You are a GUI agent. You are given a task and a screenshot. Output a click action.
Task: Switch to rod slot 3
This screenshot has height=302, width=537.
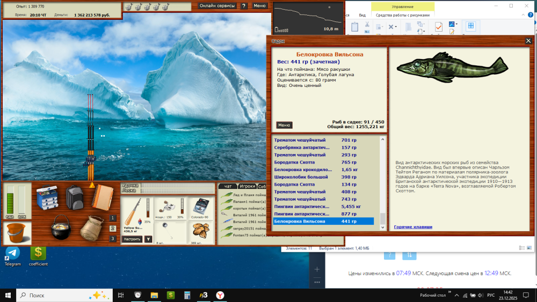pos(113,239)
